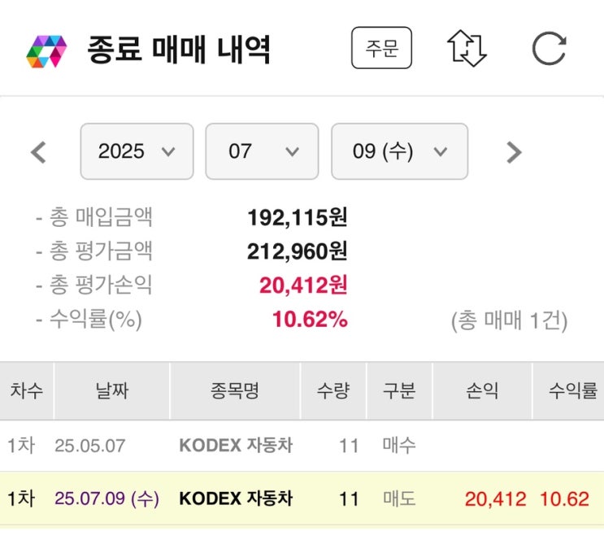Click the colorful app logo icon
Image resolution: width=604 pixels, height=553 pixels.
click(46, 50)
